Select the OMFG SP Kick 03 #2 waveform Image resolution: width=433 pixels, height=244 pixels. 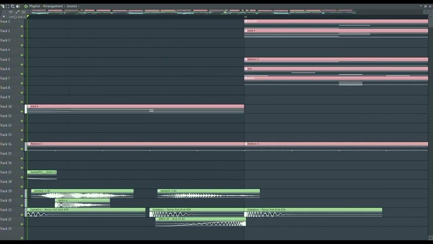(x=201, y=224)
